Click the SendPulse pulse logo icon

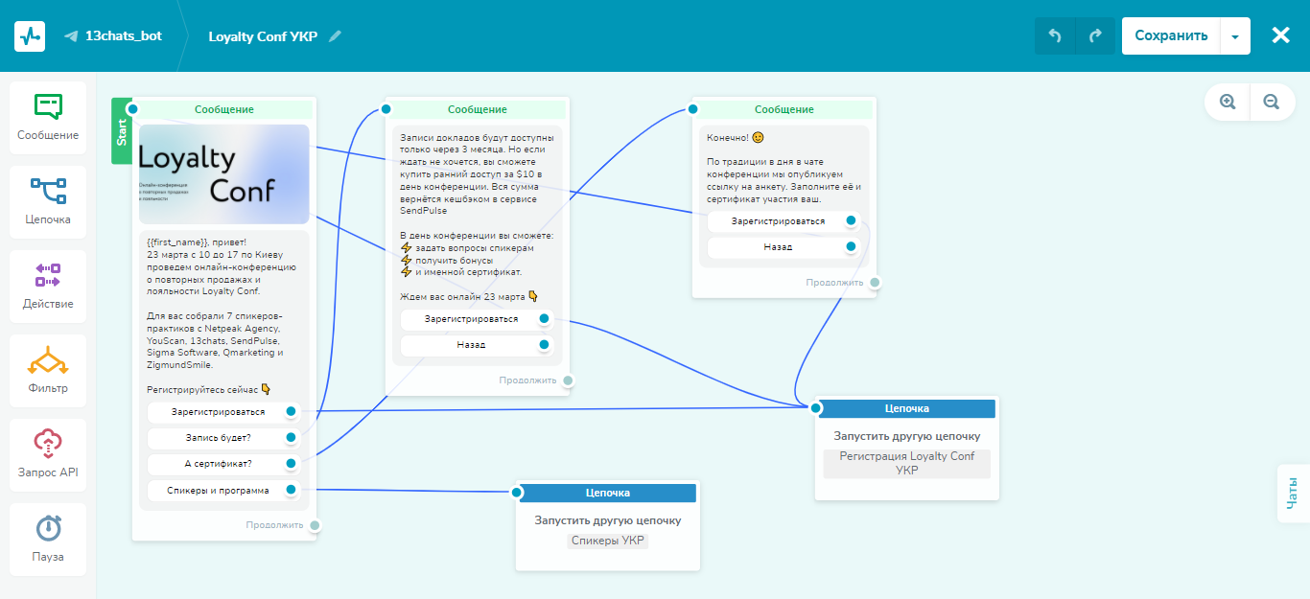[x=30, y=35]
